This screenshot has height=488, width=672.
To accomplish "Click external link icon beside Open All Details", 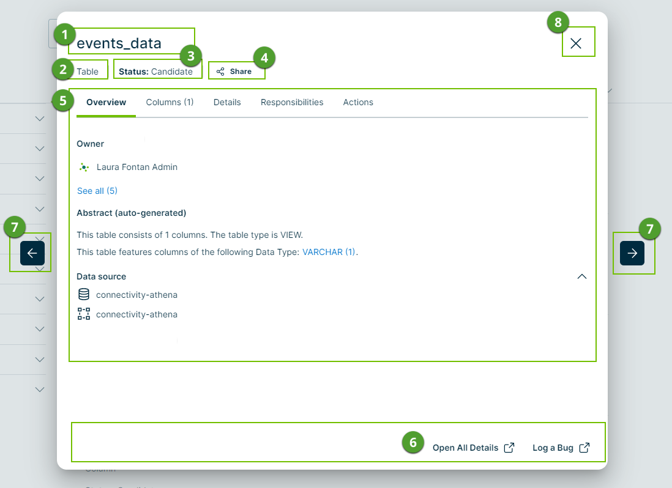I will pos(509,448).
